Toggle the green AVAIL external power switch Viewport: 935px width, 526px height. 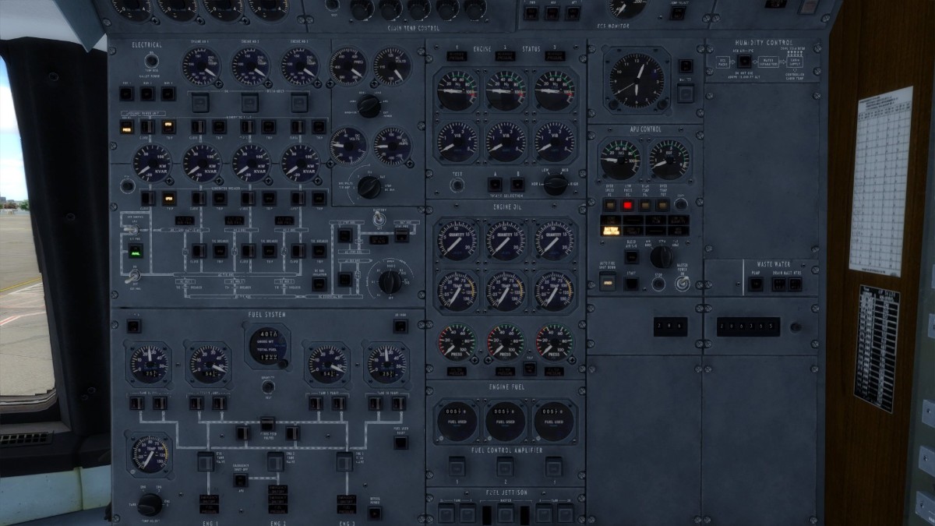(136, 252)
